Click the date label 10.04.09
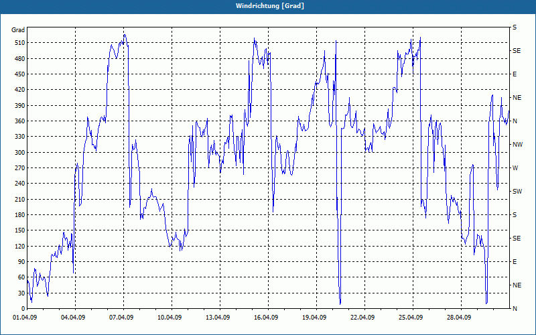The height and width of the screenshot is (335, 536). (x=170, y=318)
